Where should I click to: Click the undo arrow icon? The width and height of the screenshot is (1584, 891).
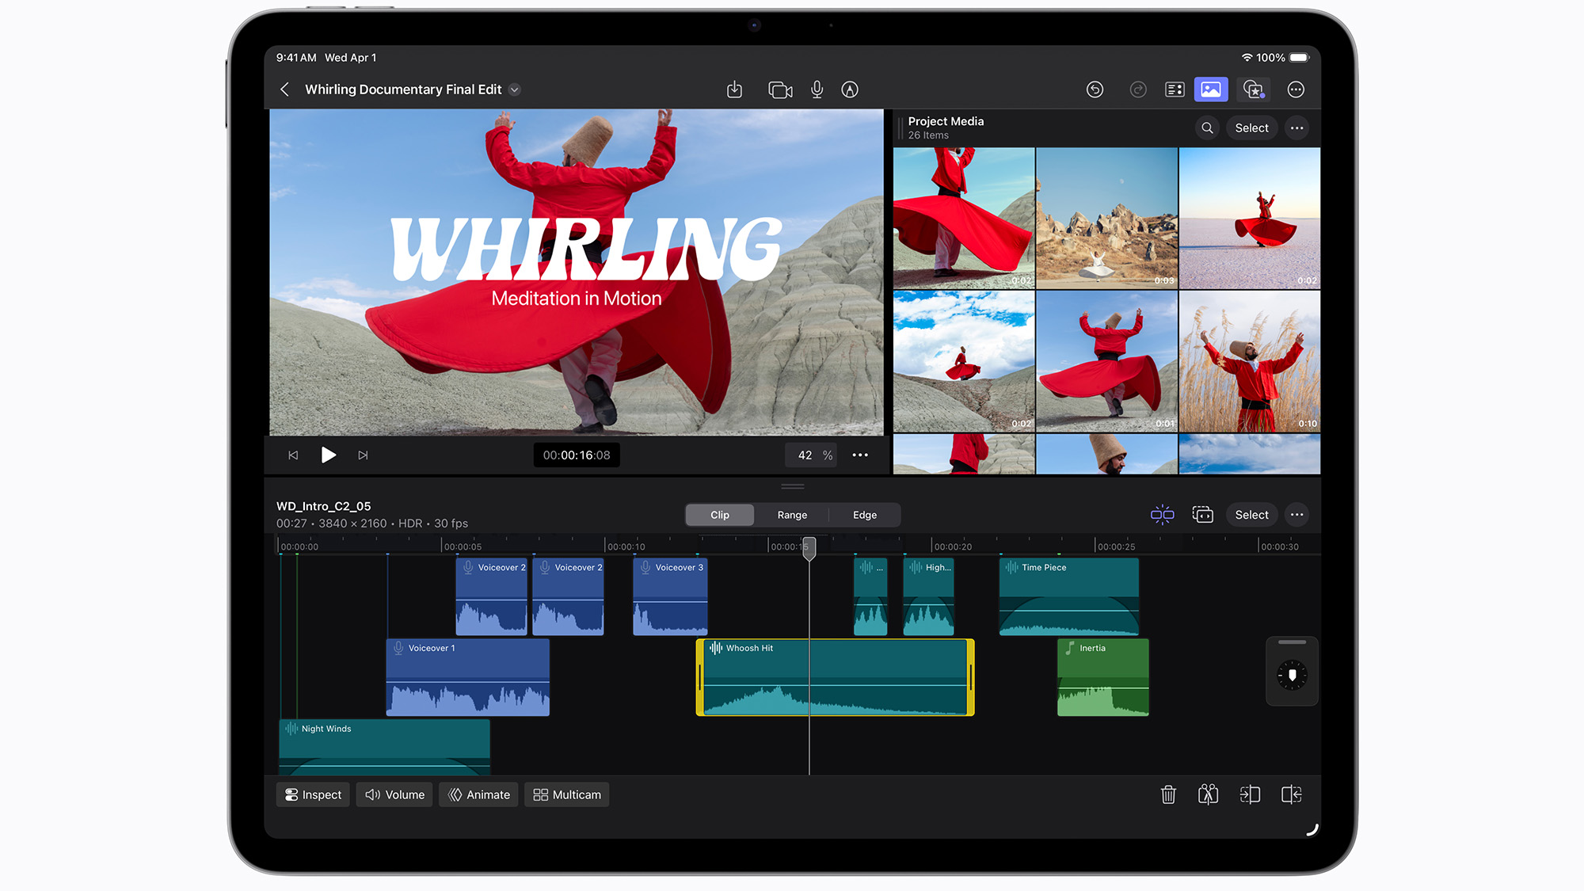[x=1095, y=89]
